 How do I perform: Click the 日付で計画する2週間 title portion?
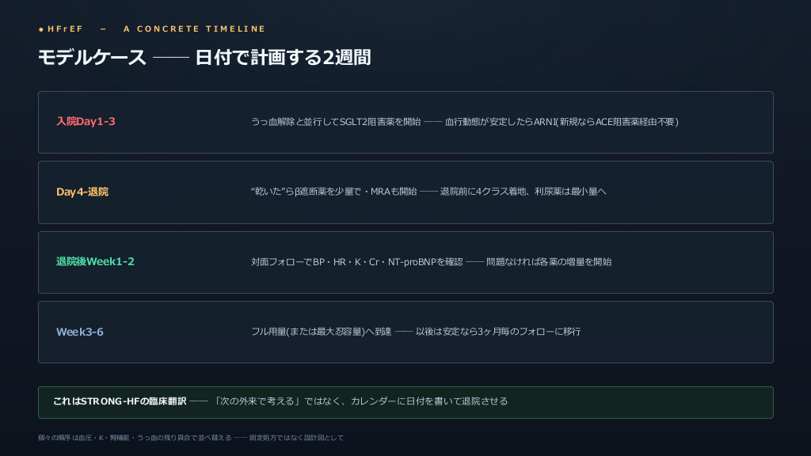point(283,57)
